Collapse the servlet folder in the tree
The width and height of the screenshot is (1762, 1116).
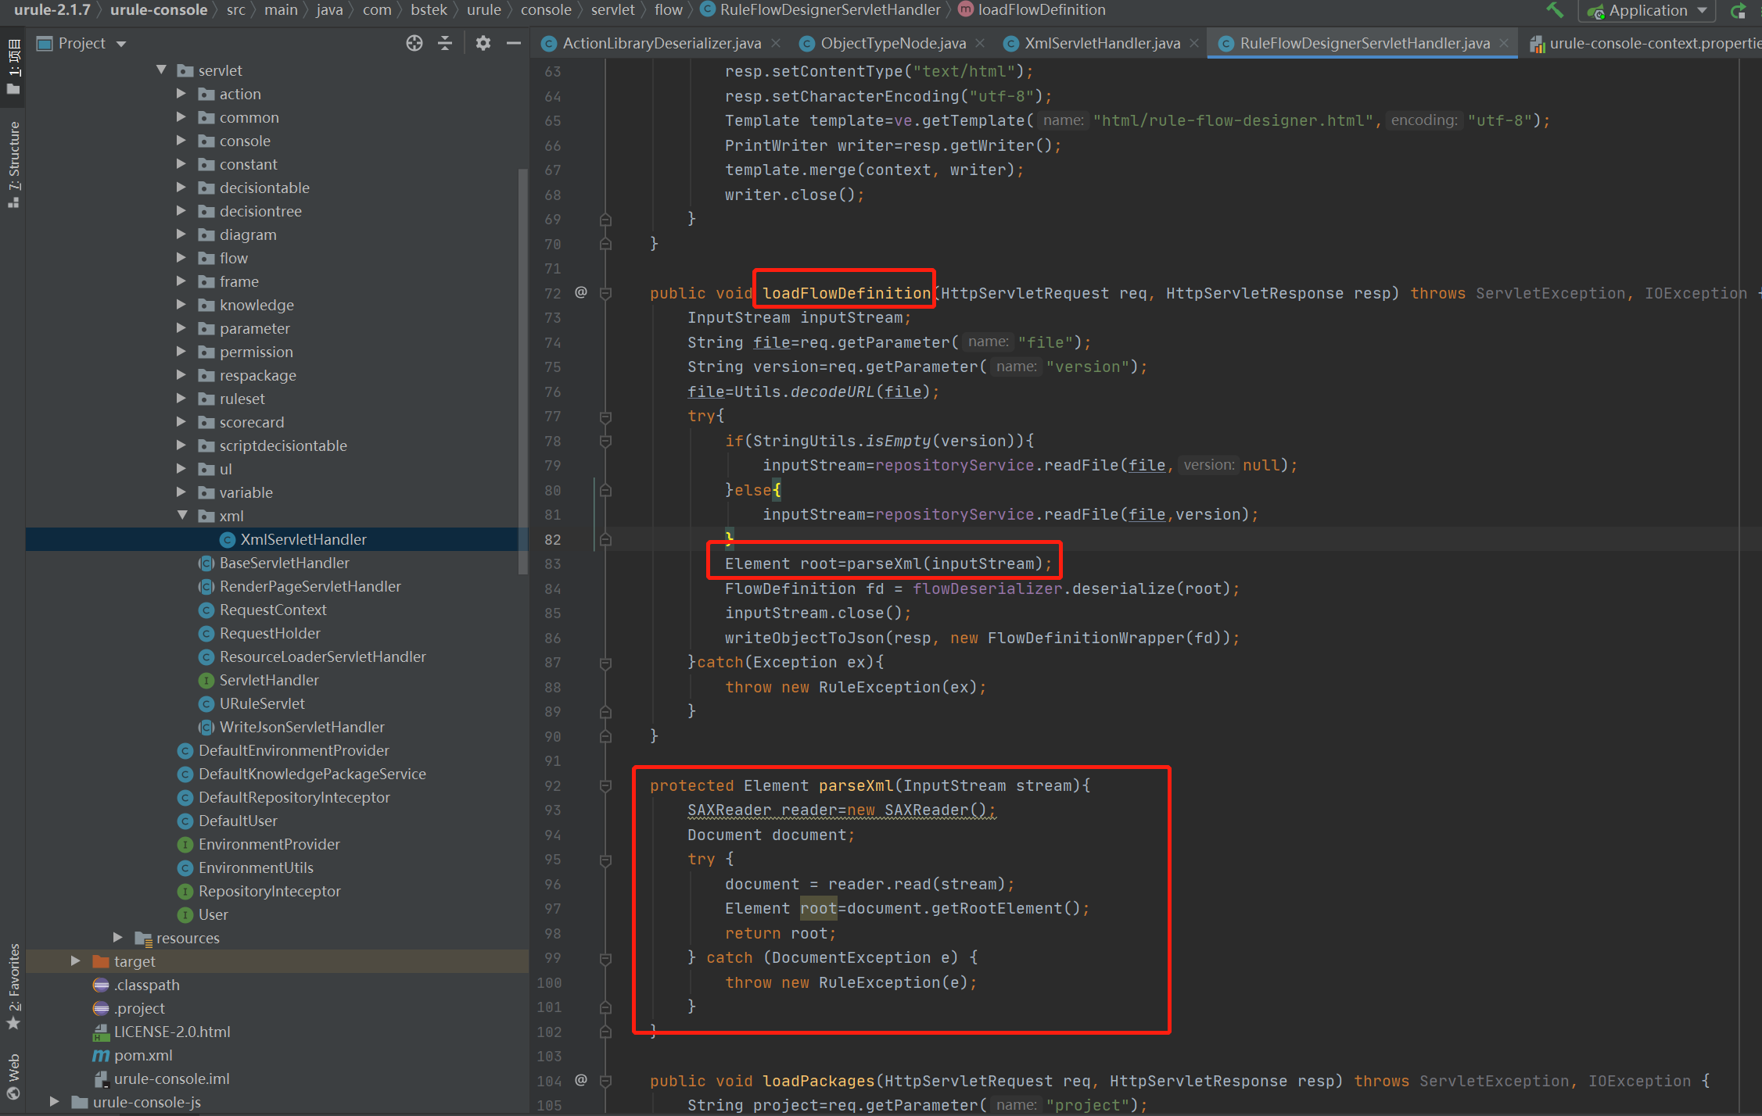coord(162,70)
